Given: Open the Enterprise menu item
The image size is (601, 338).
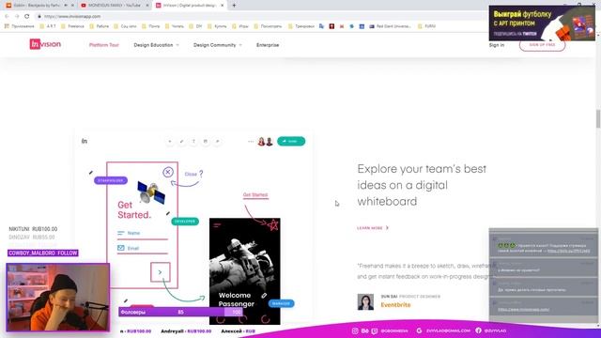Looking at the screenshot, I should (268, 45).
